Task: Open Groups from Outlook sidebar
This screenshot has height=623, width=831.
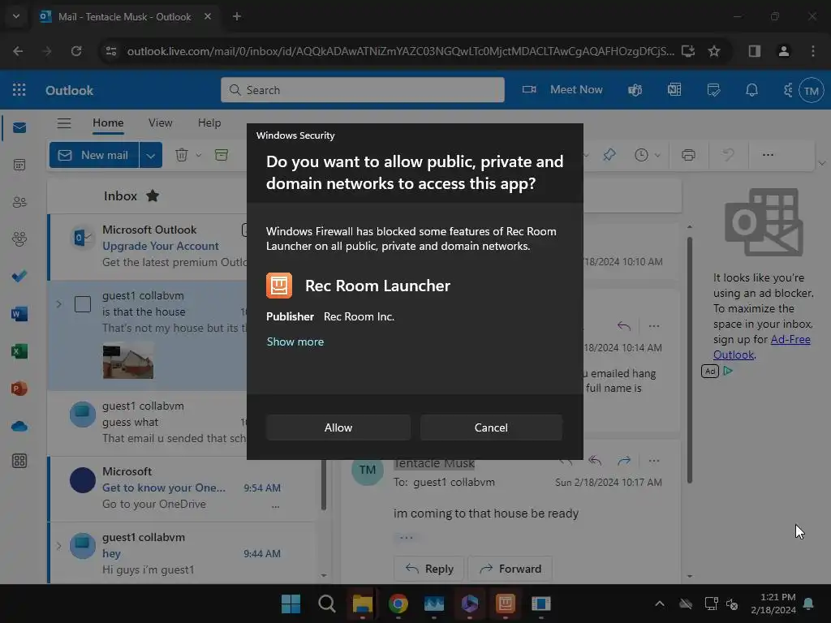Action: click(19, 239)
